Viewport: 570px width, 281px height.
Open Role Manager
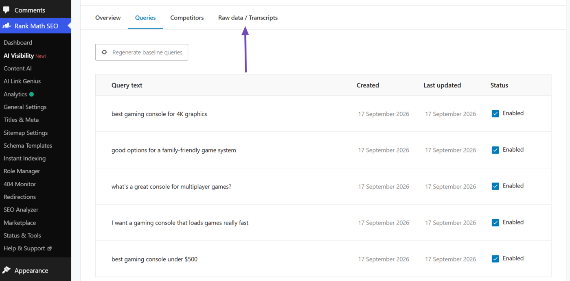click(x=22, y=171)
